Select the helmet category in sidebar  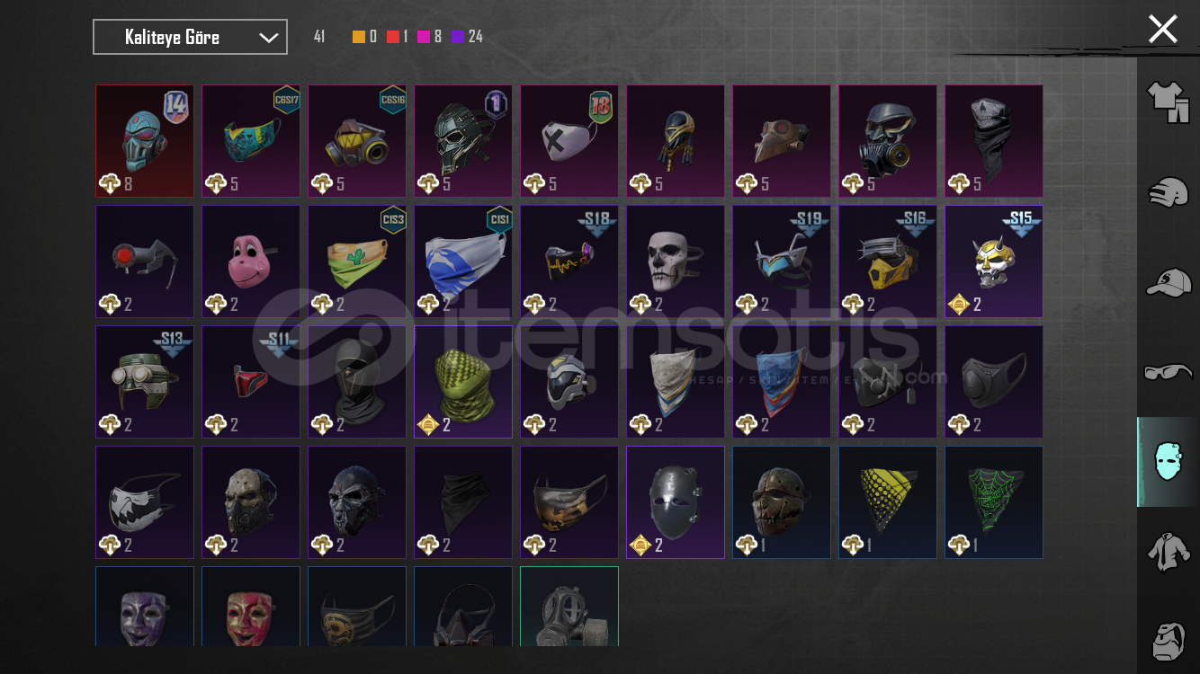pyautogui.click(x=1168, y=192)
